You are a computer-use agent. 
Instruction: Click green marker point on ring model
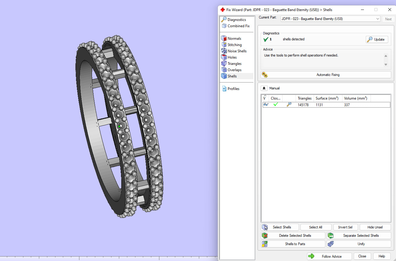pyautogui.click(x=119, y=126)
